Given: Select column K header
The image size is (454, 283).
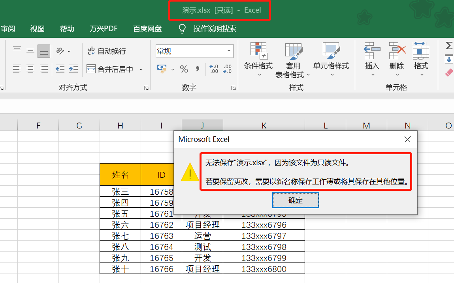Looking at the screenshot, I should tap(264, 125).
